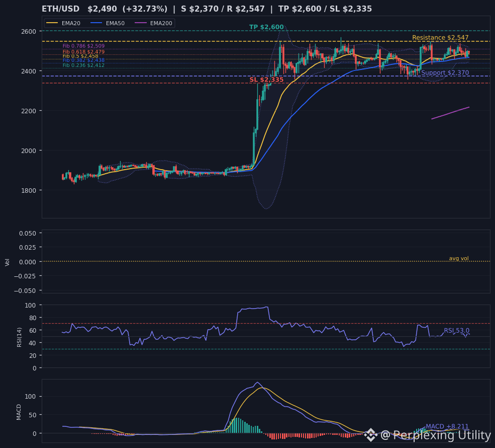Click the EMA20 yellow legend line swatch
This screenshot has width=495, height=448.
point(52,23)
